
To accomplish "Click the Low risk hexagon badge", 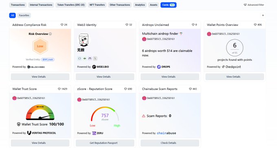I will coord(40,46).
